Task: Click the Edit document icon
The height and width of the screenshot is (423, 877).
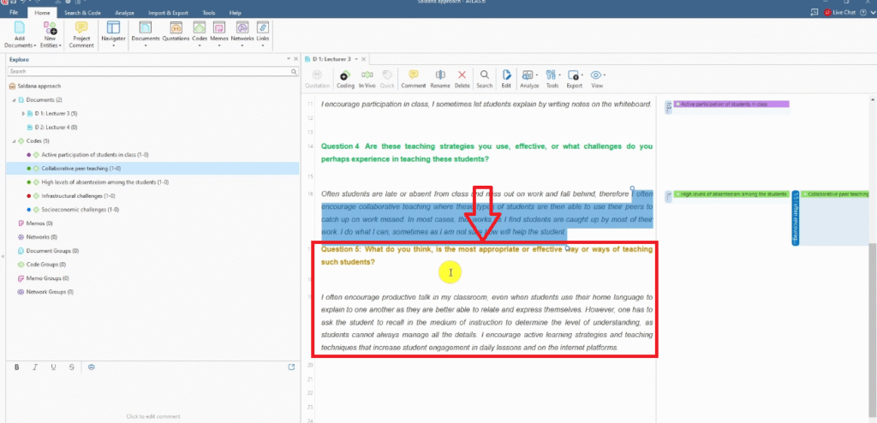Action: [x=506, y=78]
